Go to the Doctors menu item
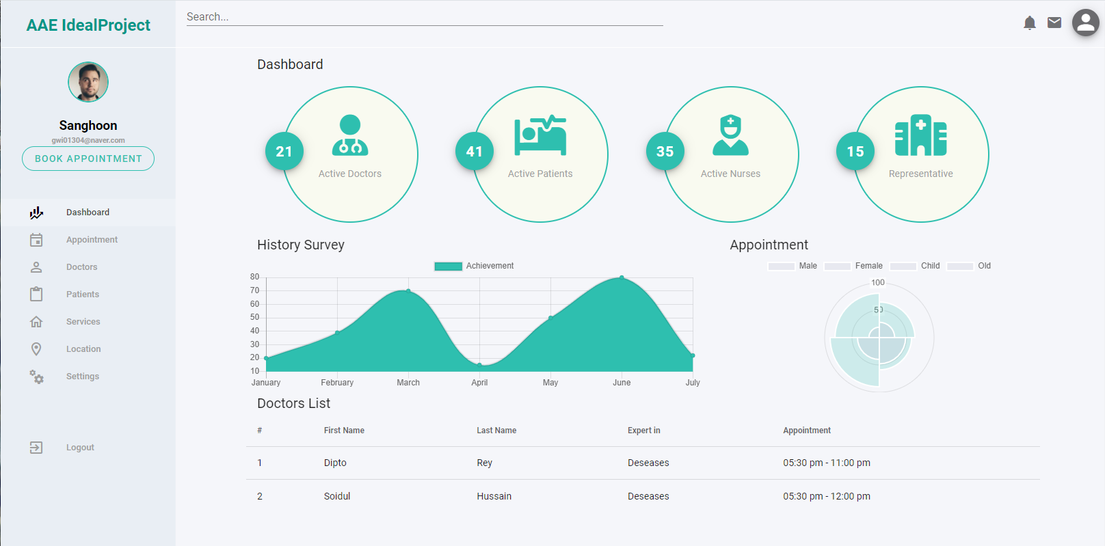This screenshot has height=546, width=1105. point(88,267)
